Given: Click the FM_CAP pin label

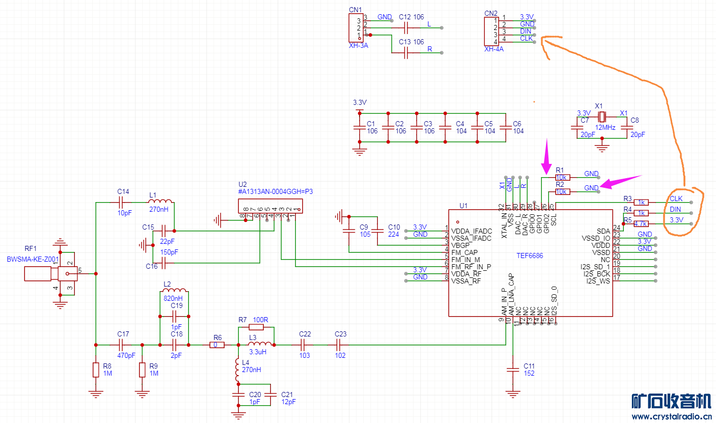Looking at the screenshot, I should [464, 252].
